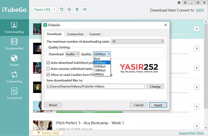The height and width of the screenshot is (136, 208).
Task: Collapse the Quality 320Kb/s combo box
Action: pyautogui.click(x=102, y=54)
